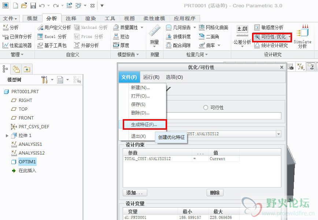Open the 运行(R) menu in dialog
The height and width of the screenshot is (220, 318).
[x=151, y=77]
